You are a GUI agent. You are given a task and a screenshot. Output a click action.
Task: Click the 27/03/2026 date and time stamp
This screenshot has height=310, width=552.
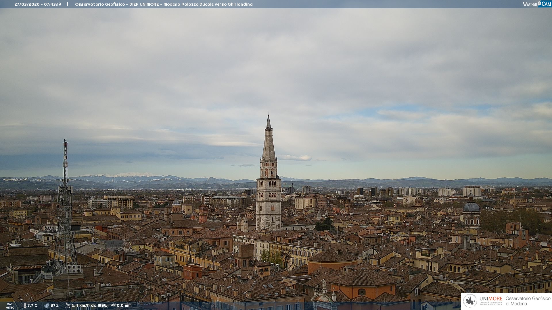38,4
